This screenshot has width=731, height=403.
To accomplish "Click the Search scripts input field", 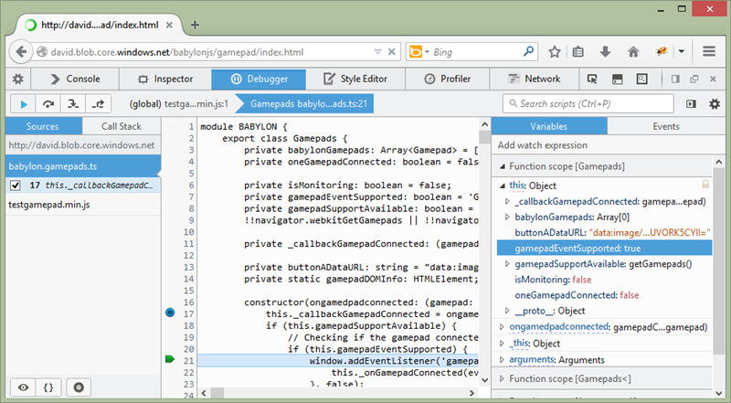I will tap(588, 103).
